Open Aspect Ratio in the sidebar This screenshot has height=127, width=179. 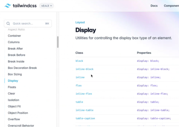pyautogui.click(x=16, y=29)
